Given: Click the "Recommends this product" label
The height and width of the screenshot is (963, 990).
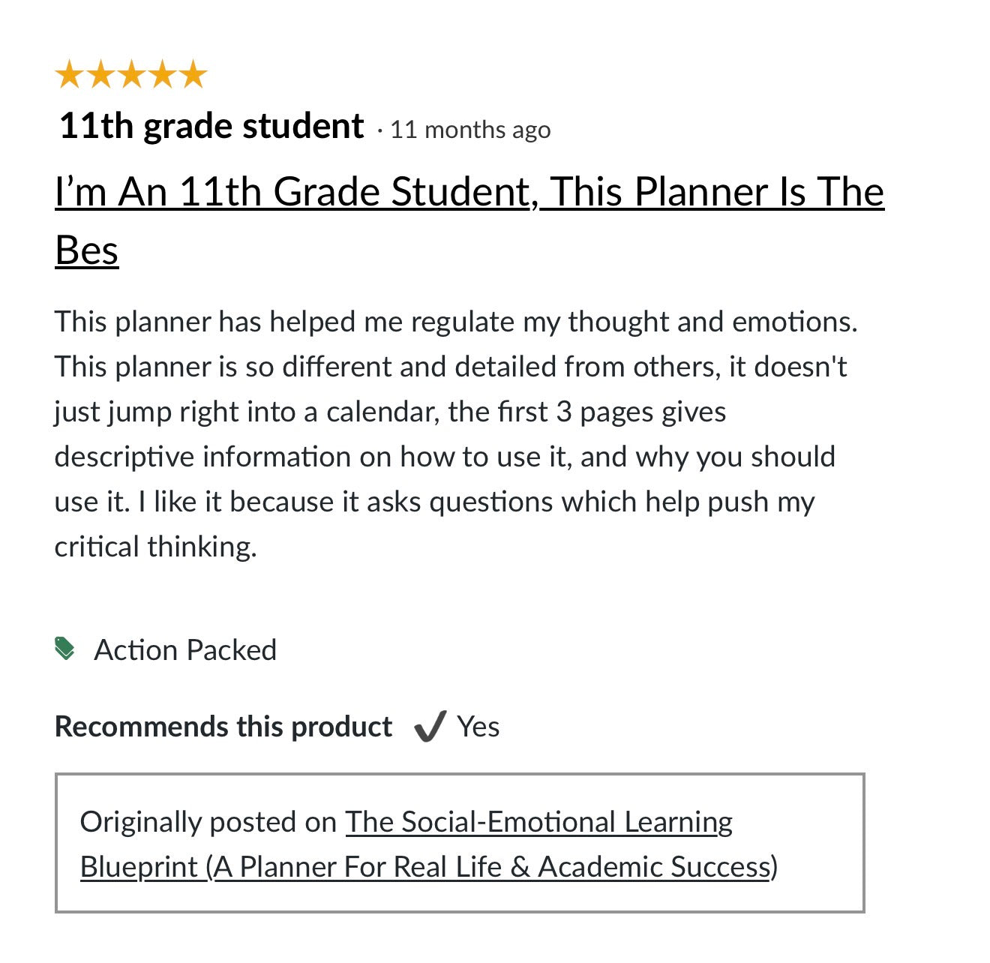Looking at the screenshot, I should 223,727.
